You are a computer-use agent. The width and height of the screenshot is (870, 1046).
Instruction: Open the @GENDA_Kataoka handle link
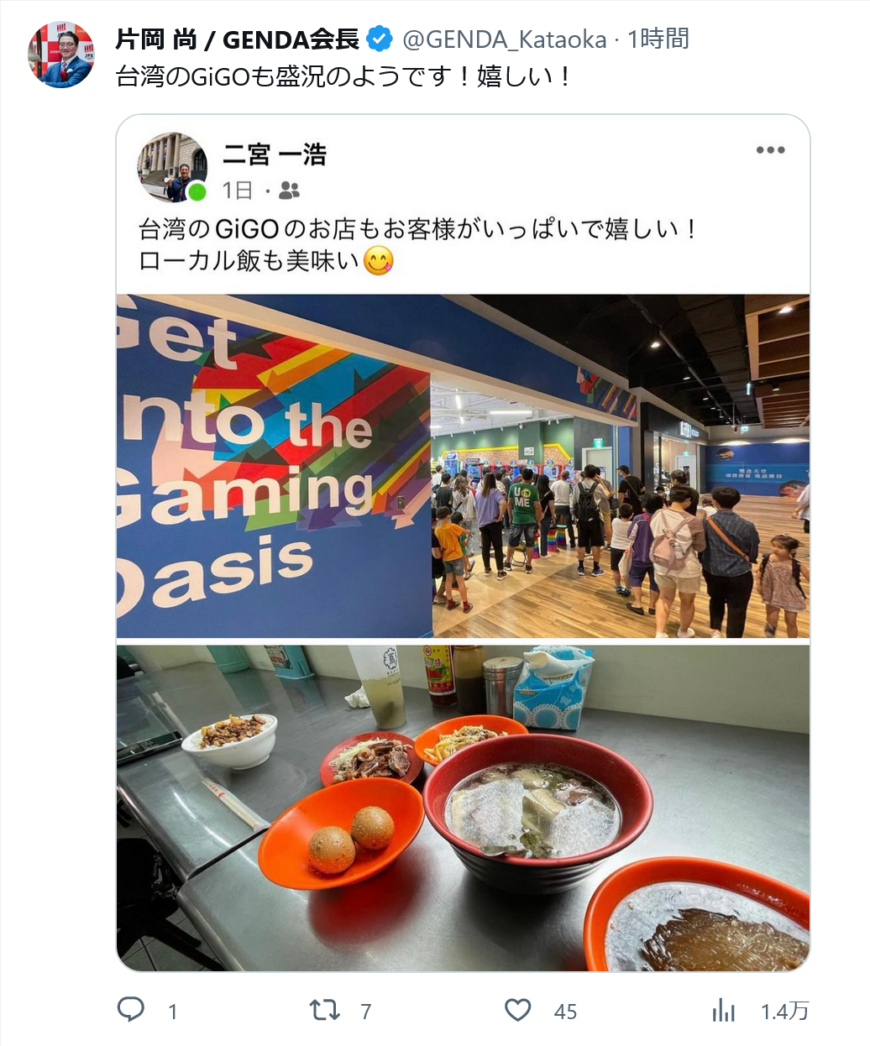(x=504, y=39)
